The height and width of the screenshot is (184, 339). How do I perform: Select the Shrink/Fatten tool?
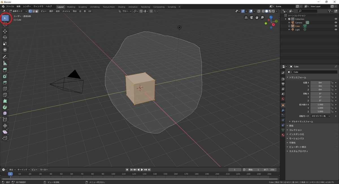(5, 126)
